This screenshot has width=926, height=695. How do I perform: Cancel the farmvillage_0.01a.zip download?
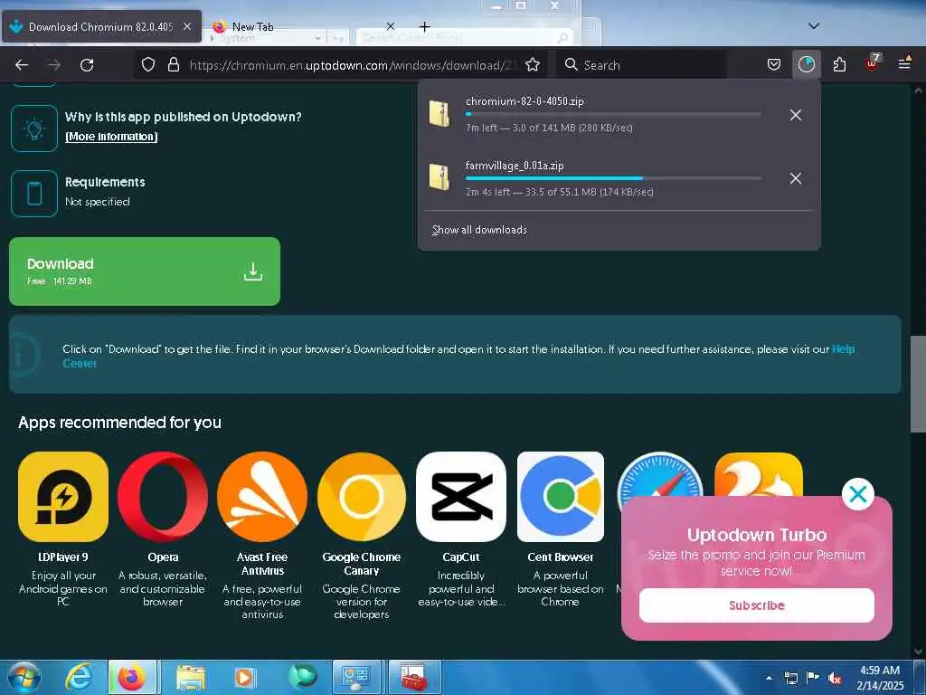coord(796,178)
